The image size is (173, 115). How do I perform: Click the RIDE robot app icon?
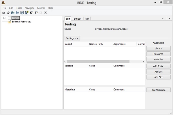pos(3,3)
